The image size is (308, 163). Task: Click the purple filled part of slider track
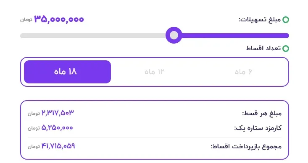pos(235,36)
